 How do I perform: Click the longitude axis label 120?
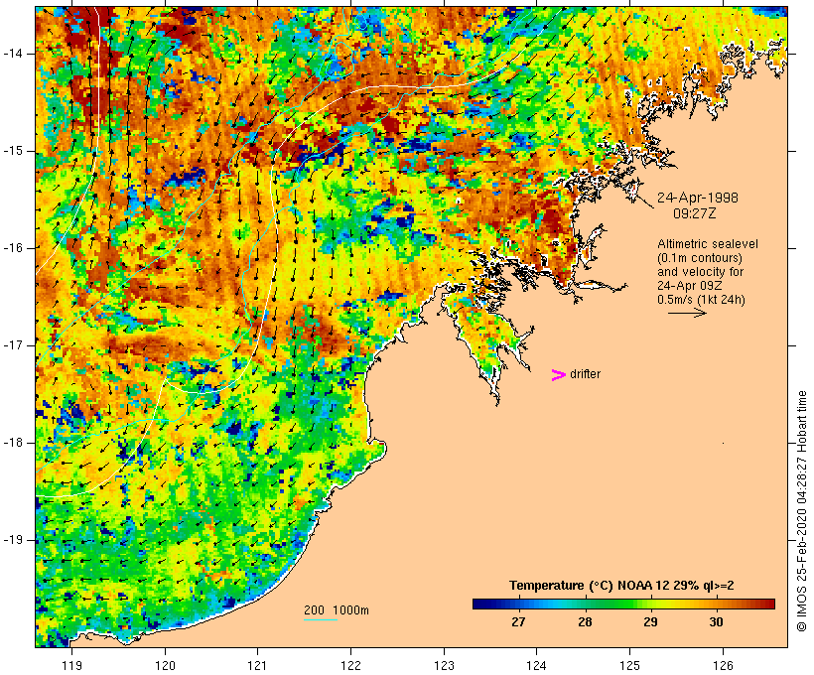click(x=165, y=665)
